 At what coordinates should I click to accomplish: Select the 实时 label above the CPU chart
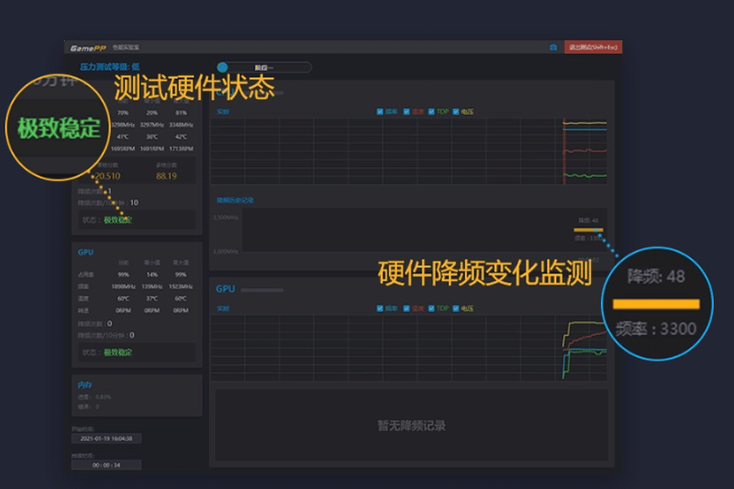tap(223, 112)
